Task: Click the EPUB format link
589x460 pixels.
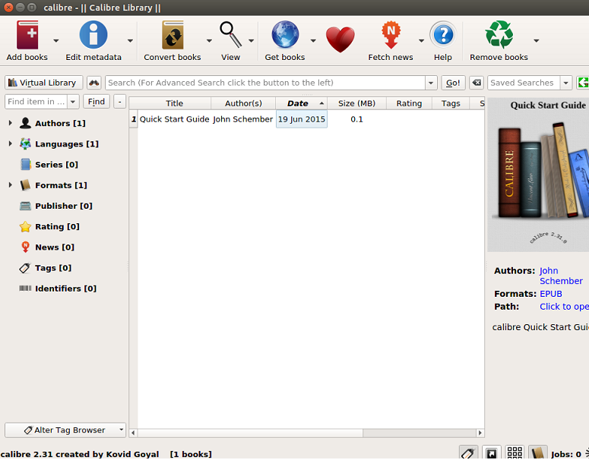Action: tap(551, 294)
